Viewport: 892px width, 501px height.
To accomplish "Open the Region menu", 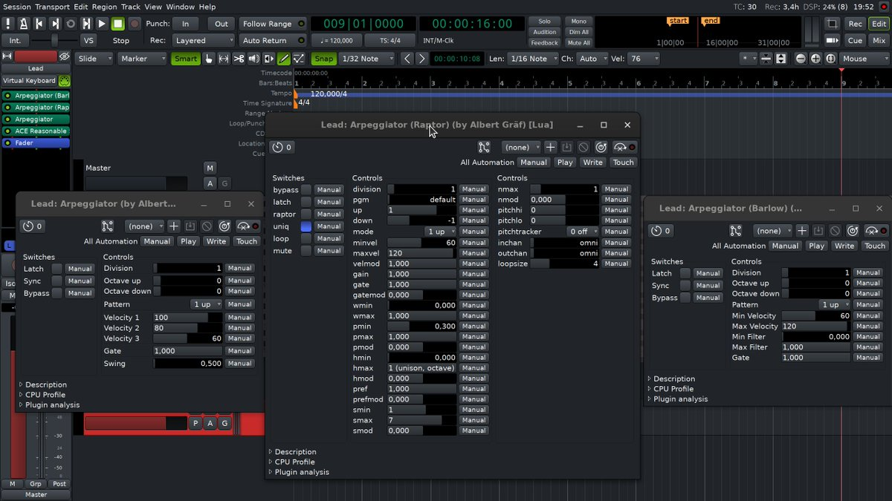I will point(104,7).
